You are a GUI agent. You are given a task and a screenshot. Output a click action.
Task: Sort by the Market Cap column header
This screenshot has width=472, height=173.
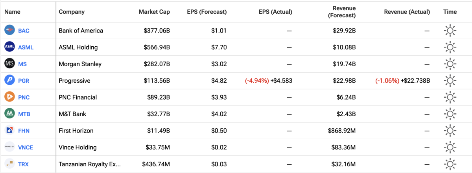pyautogui.click(x=154, y=12)
